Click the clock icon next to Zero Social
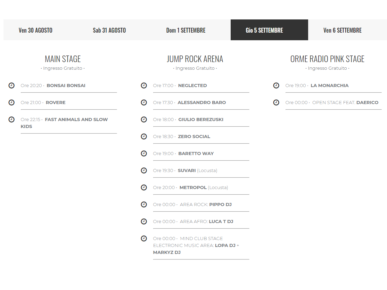The image size is (387, 290). coord(144,136)
